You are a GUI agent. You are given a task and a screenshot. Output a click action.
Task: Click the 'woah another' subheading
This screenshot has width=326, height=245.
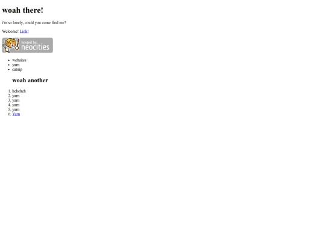(30, 80)
